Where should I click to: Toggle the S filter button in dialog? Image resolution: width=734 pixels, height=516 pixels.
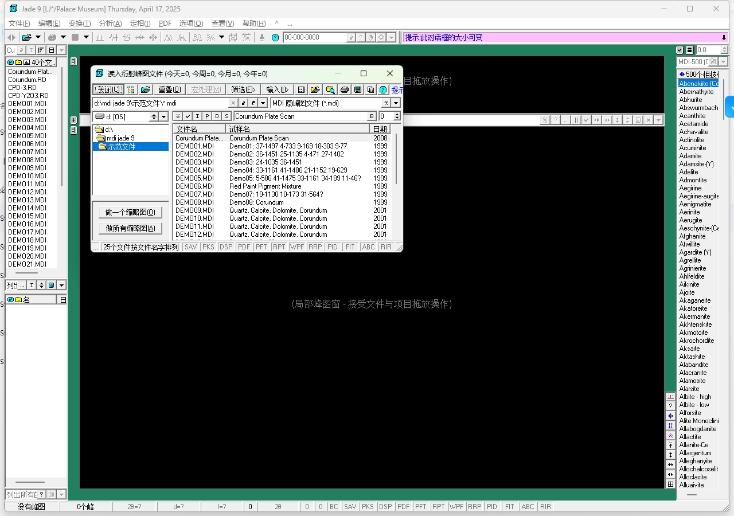pos(227,116)
